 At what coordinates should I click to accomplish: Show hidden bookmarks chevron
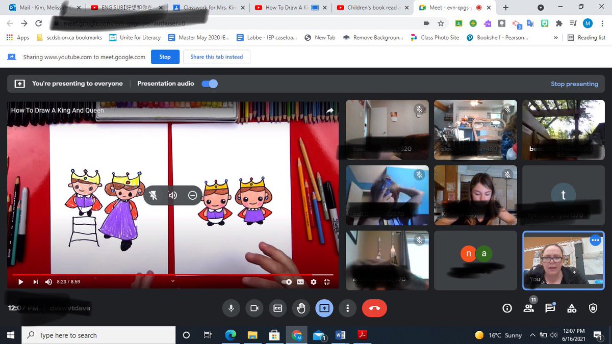coord(555,38)
